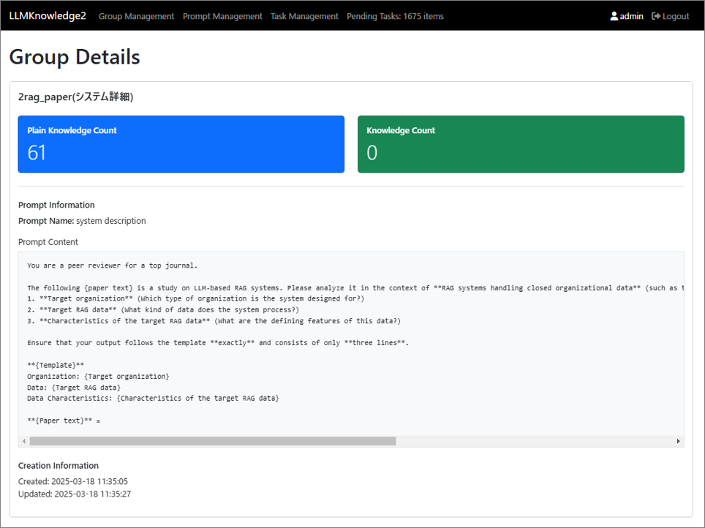Select the blue Plain Knowledge Count card
The width and height of the screenshot is (705, 528).
coord(181,144)
